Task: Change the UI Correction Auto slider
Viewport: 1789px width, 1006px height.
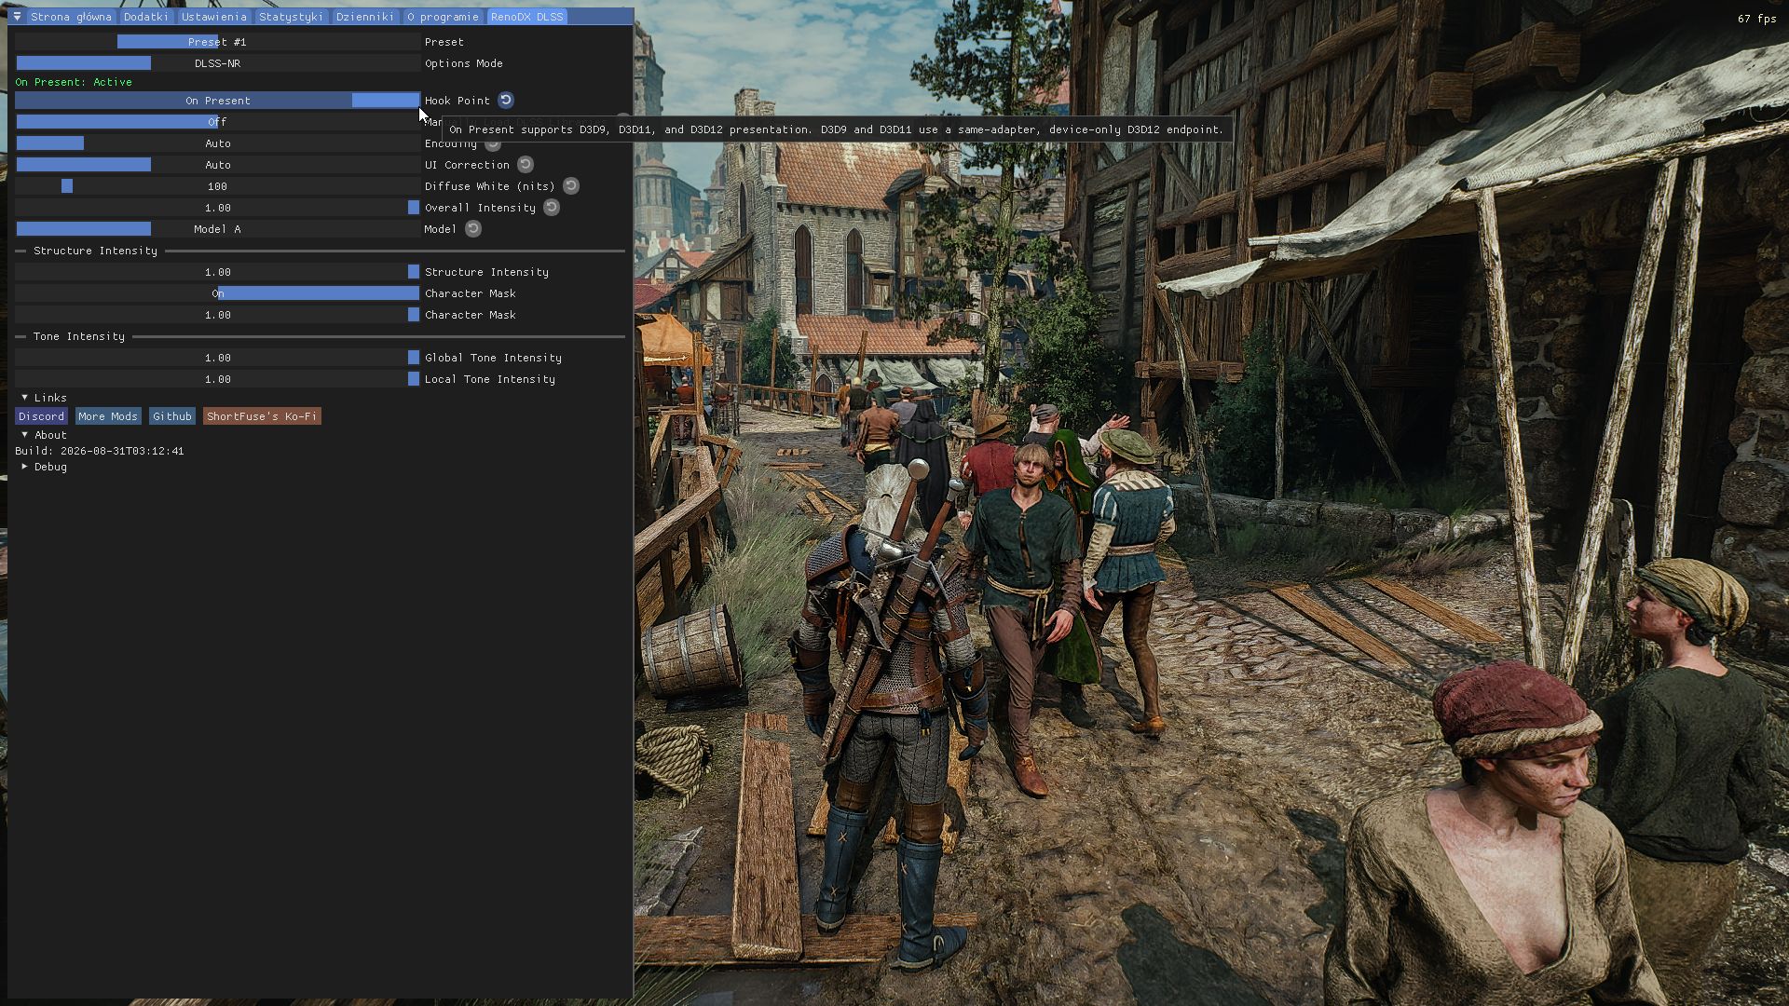Action: (x=217, y=165)
